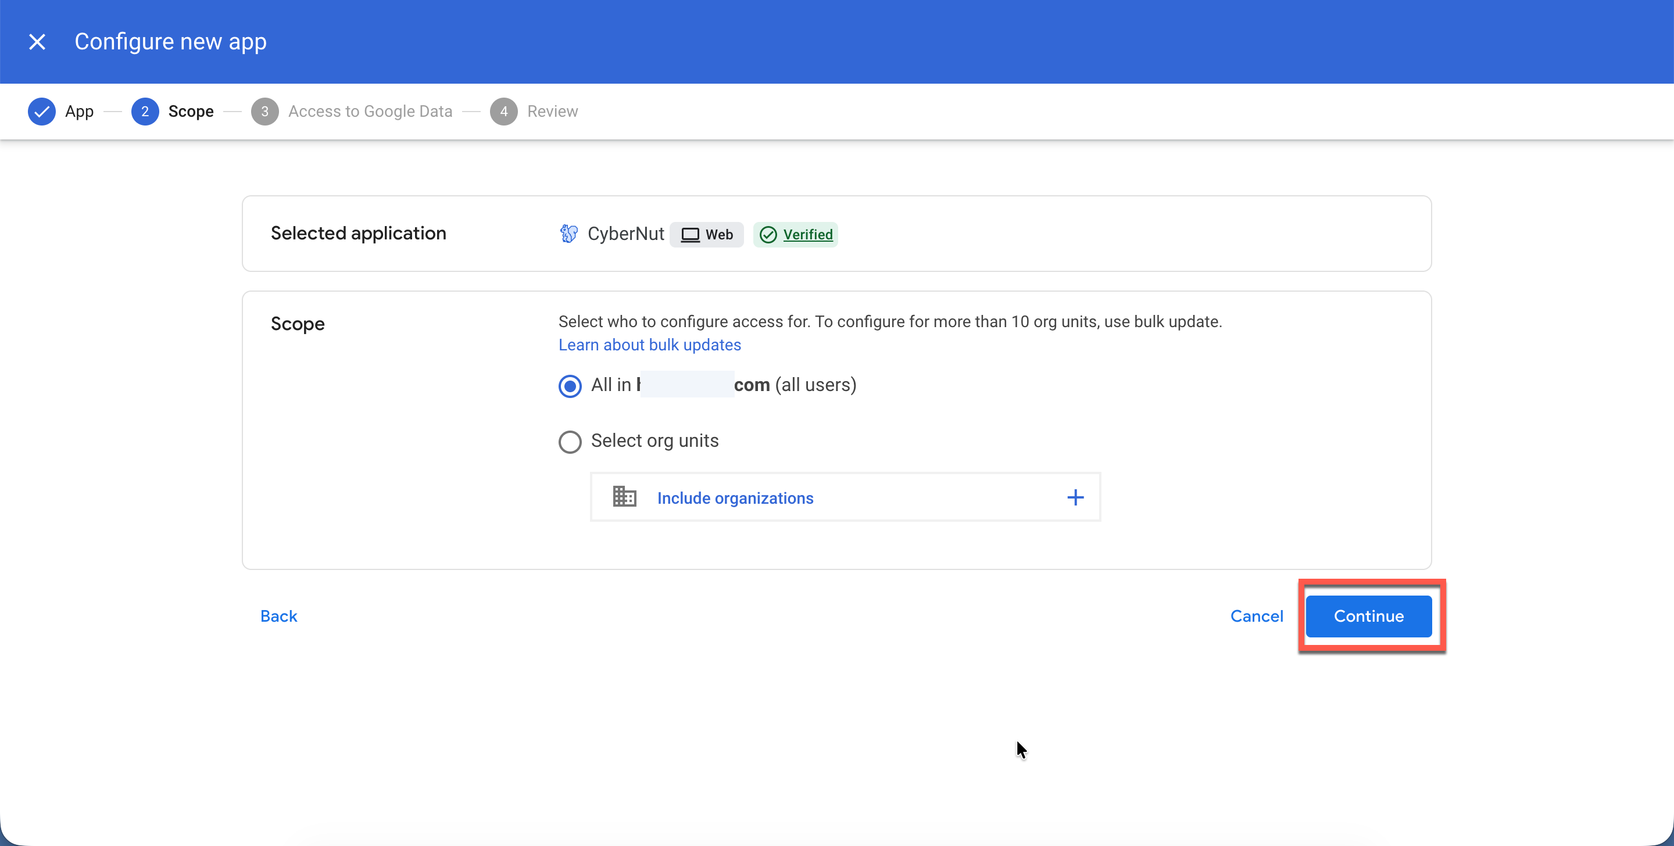
Task: Click the CyberNut app logo icon
Action: [x=568, y=234]
